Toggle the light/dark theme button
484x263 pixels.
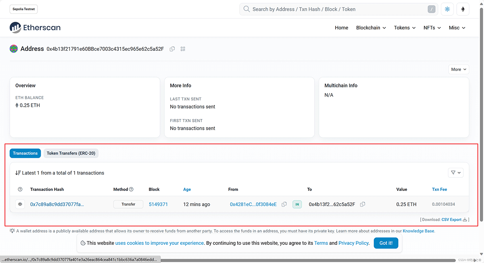pyautogui.click(x=447, y=9)
